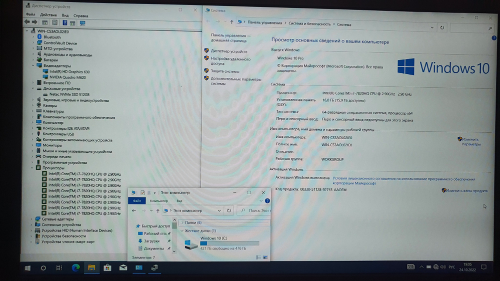Viewport: 500px width, 281px height.
Task: Open Настройка удаленного доступа link
Action: coord(230,61)
